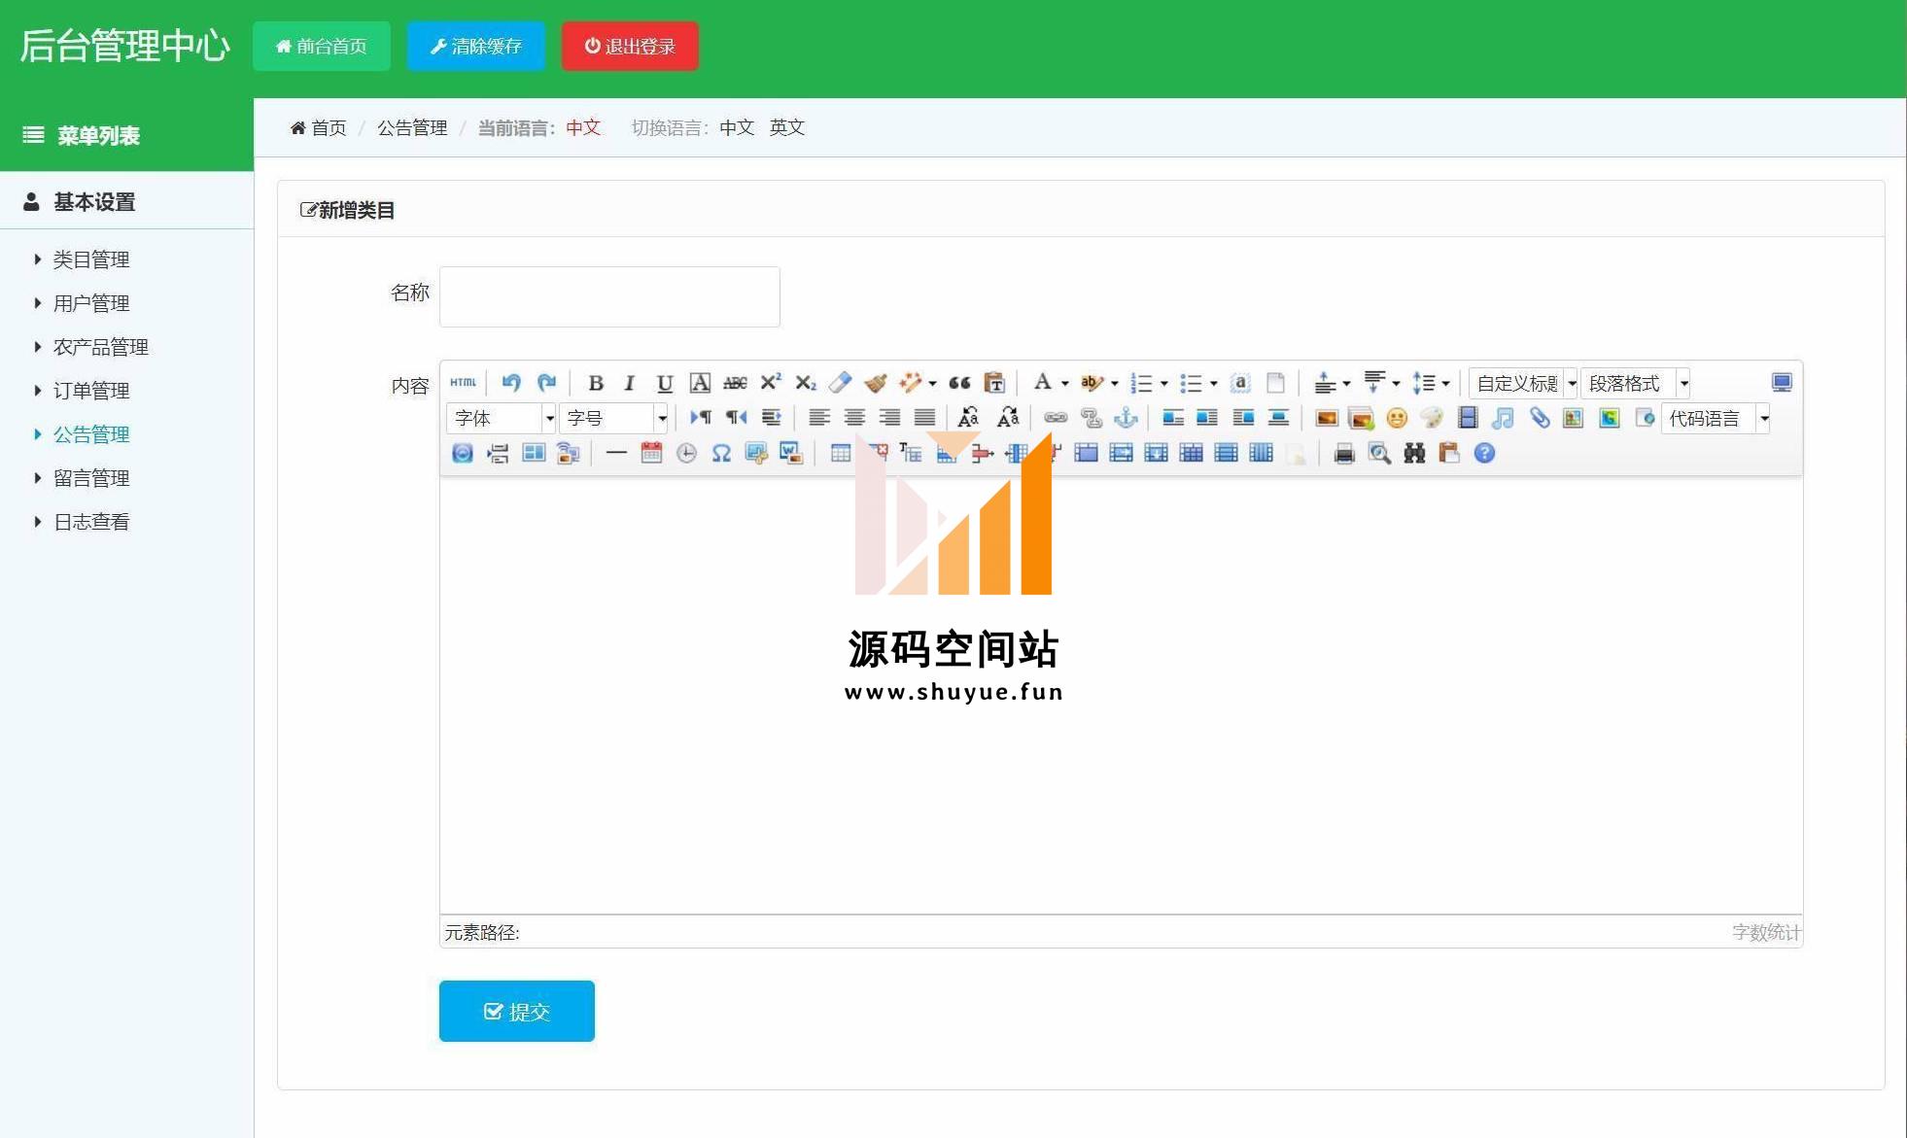Toggle strikethrough ABC formatting
This screenshot has width=1907, height=1138.
click(735, 383)
